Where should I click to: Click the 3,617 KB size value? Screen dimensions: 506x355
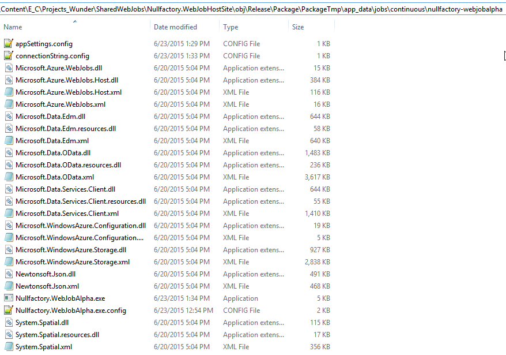(317, 177)
